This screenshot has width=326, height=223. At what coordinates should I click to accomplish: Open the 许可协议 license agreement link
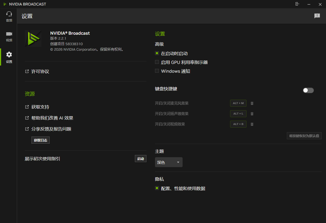[40, 71]
